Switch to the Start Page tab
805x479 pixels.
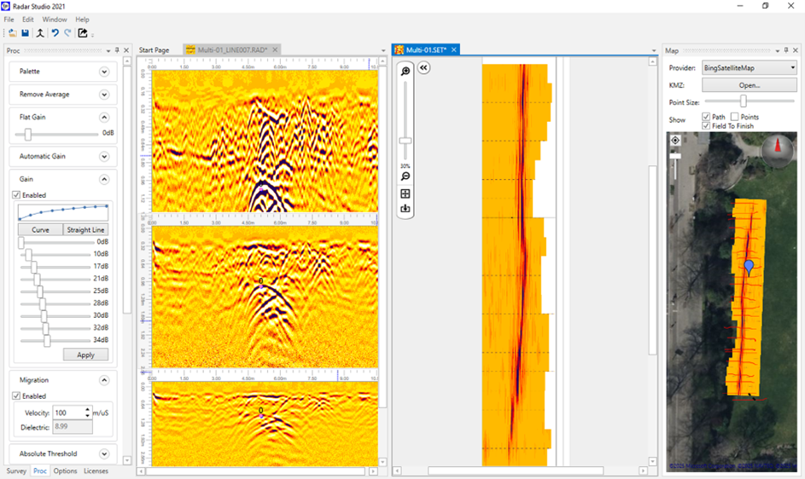[x=154, y=50]
